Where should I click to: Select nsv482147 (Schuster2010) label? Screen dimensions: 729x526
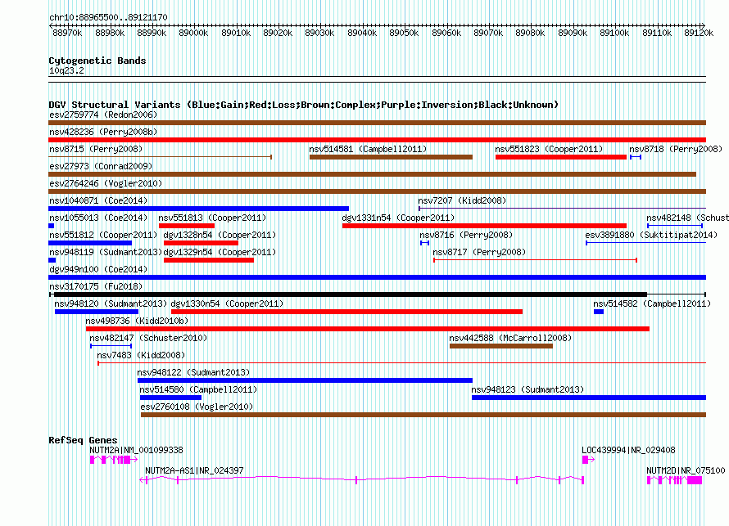(x=148, y=338)
